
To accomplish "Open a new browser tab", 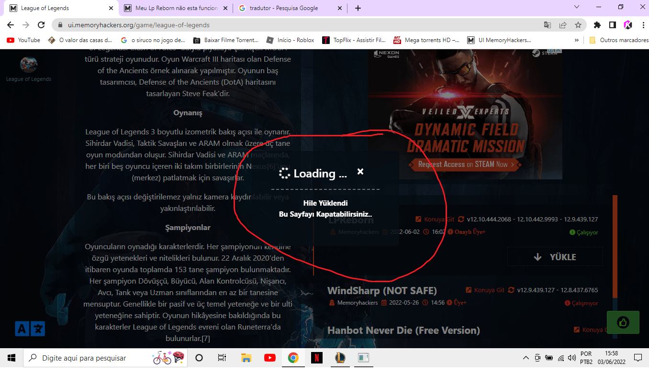I will [x=358, y=8].
